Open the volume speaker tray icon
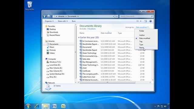 165,106
